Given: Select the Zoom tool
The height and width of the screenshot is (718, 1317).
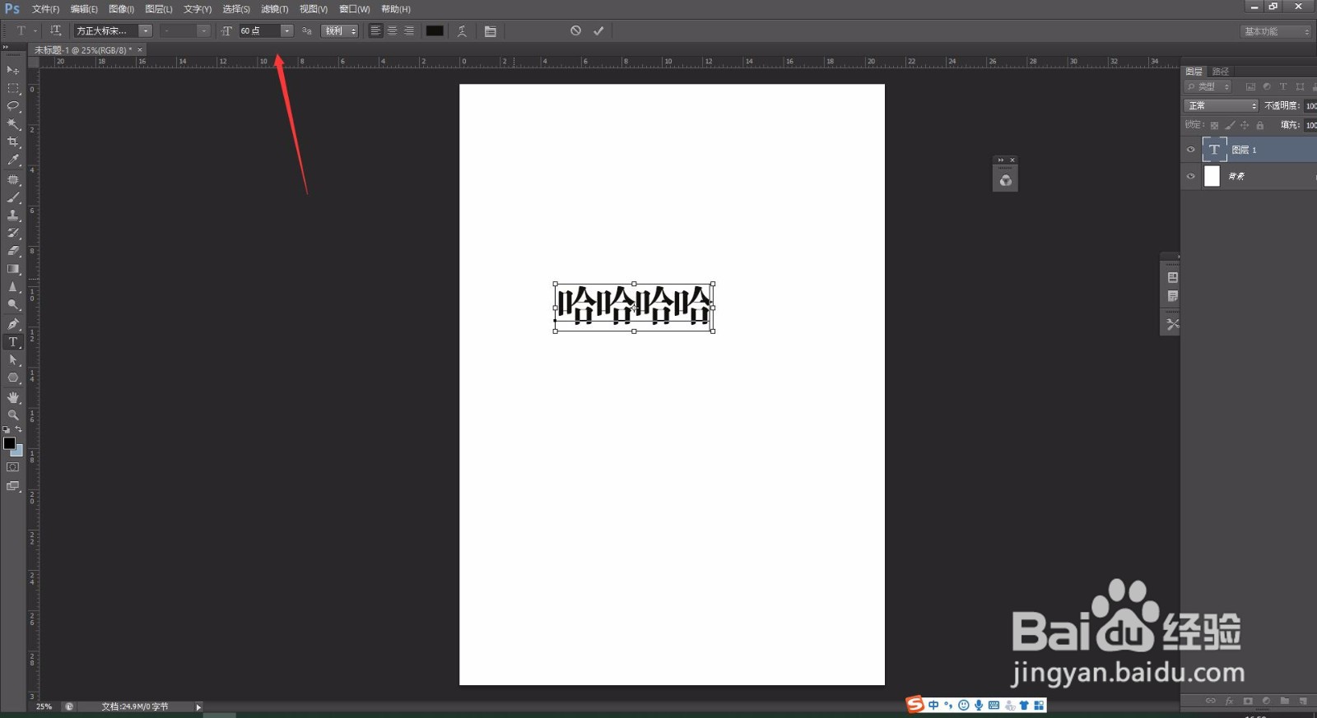Looking at the screenshot, I should (x=13, y=415).
